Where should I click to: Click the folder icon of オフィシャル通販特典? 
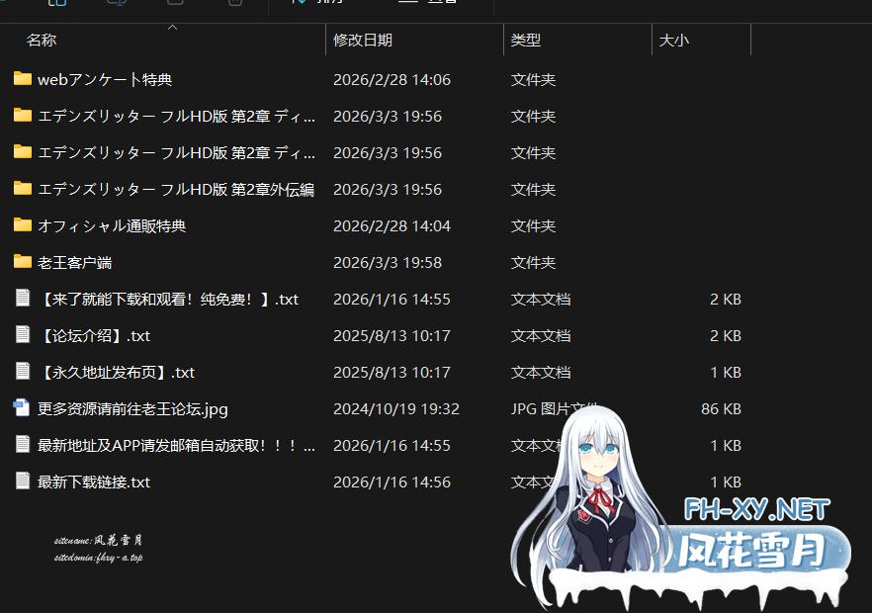pos(21,225)
